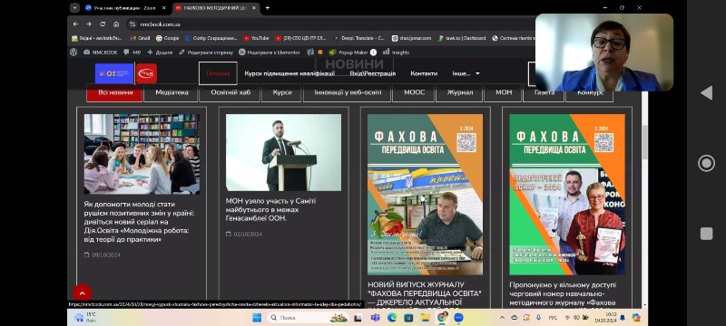
Task: Open the tab search chevron button
Action: [74, 8]
